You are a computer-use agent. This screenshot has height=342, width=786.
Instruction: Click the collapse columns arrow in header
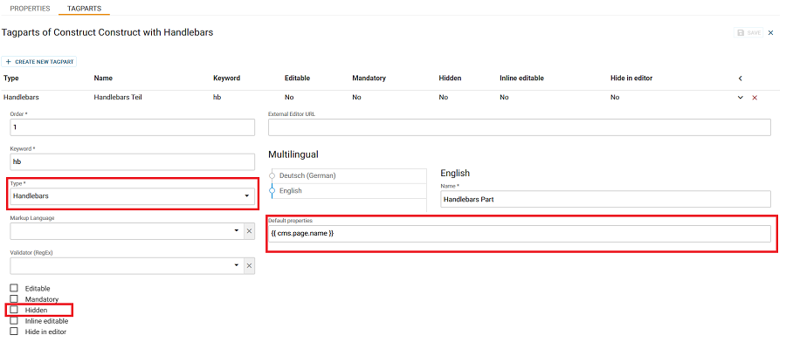(741, 79)
